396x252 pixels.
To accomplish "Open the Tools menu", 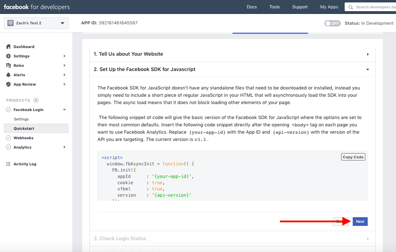I will [274, 7].
